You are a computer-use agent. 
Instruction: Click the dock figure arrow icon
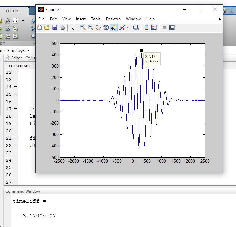pyautogui.click(x=220, y=19)
